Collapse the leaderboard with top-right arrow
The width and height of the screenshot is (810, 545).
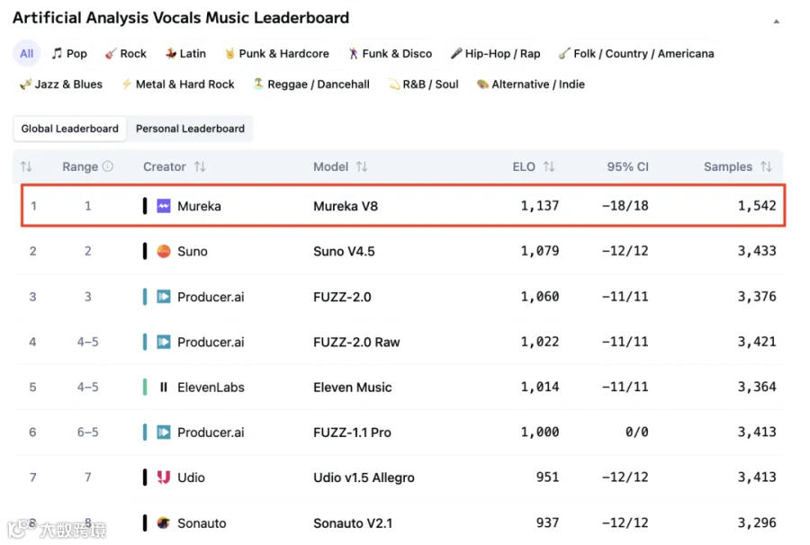[x=777, y=22]
